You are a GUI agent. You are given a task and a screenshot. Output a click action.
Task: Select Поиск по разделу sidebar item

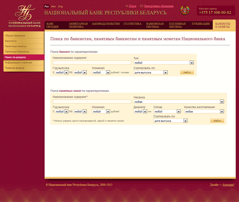click(x=24, y=57)
